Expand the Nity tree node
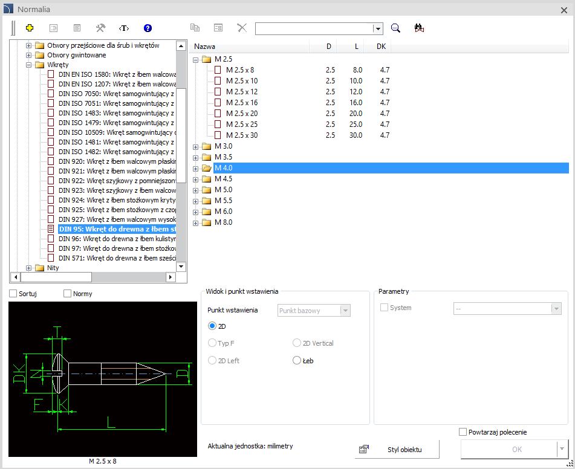575x469 pixels. pos(28,268)
